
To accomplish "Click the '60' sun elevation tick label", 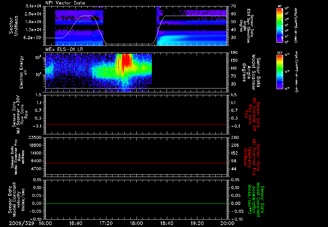I will pyautogui.click(x=233, y=14).
